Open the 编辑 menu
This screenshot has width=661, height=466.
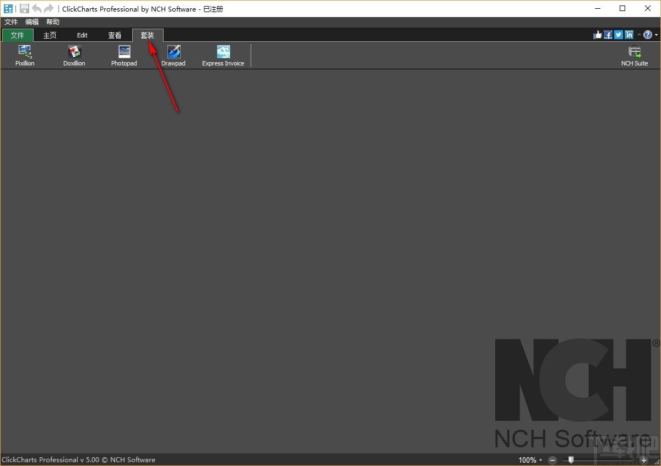[32, 22]
